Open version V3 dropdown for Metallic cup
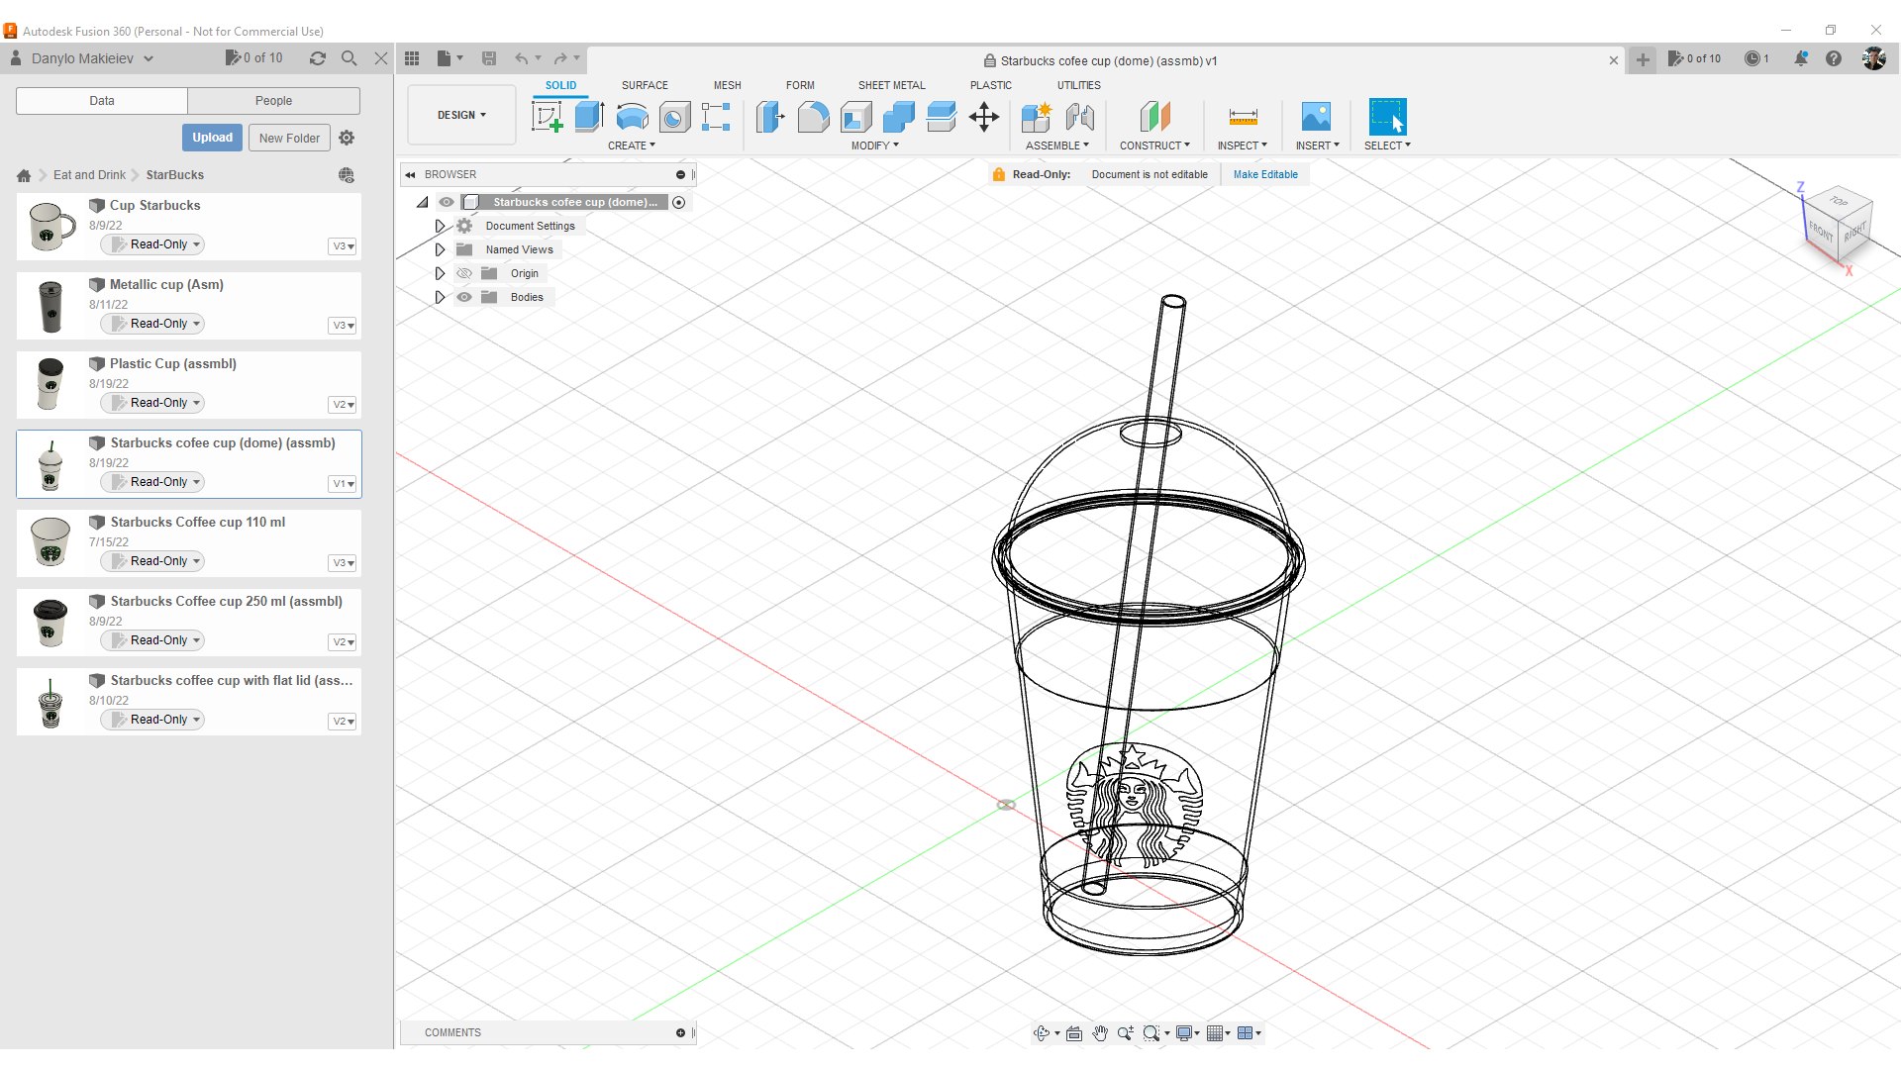The height and width of the screenshot is (1069, 1901). point(343,326)
